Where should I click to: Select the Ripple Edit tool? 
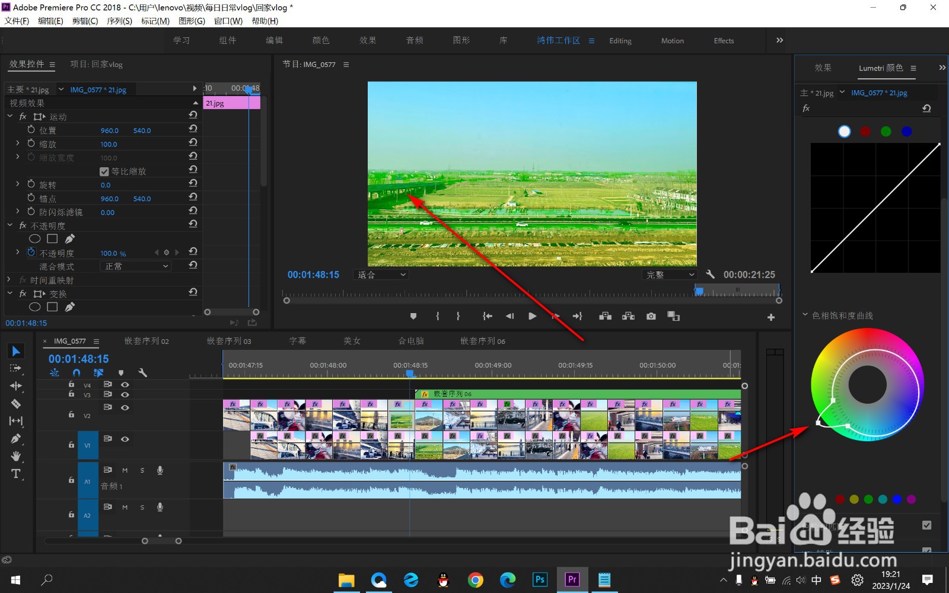click(16, 386)
